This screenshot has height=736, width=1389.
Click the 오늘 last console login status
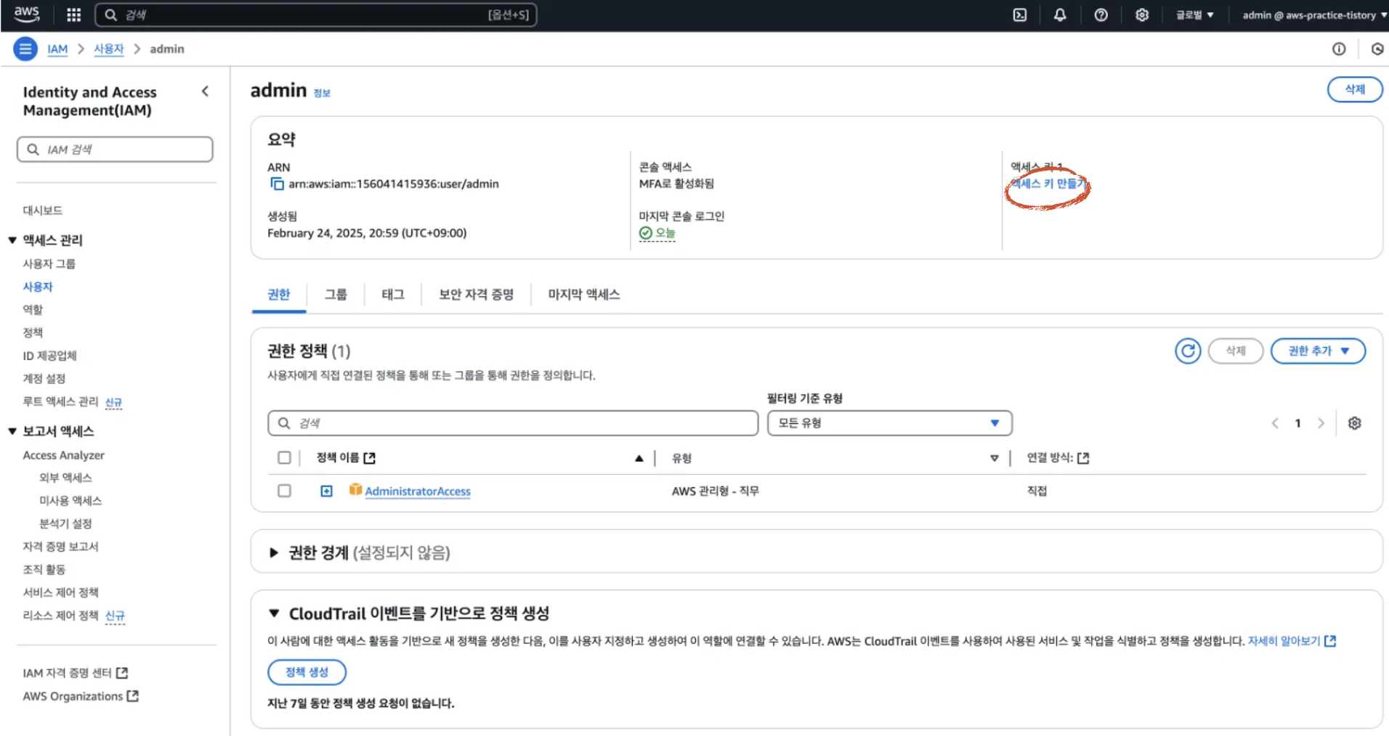coord(657,233)
